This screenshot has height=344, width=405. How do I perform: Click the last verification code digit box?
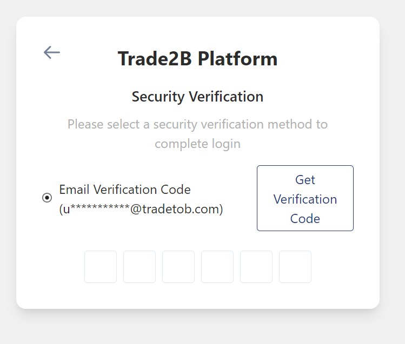[x=295, y=267]
